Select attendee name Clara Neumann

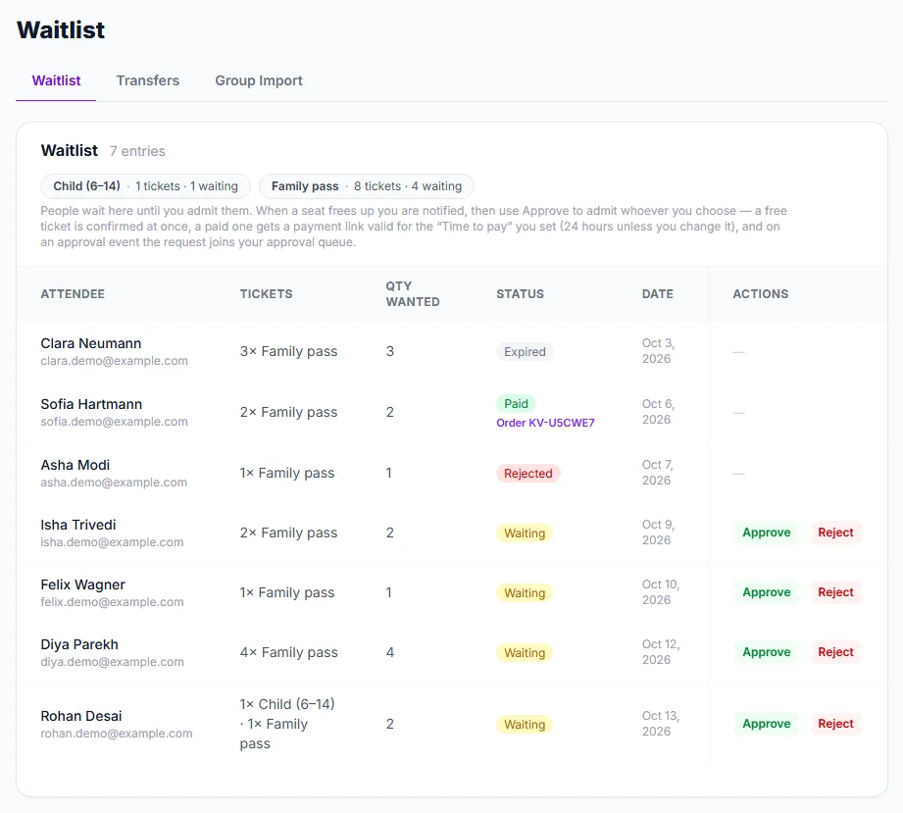point(91,343)
